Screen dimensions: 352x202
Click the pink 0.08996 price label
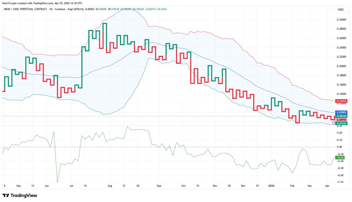pyautogui.click(x=341, y=119)
